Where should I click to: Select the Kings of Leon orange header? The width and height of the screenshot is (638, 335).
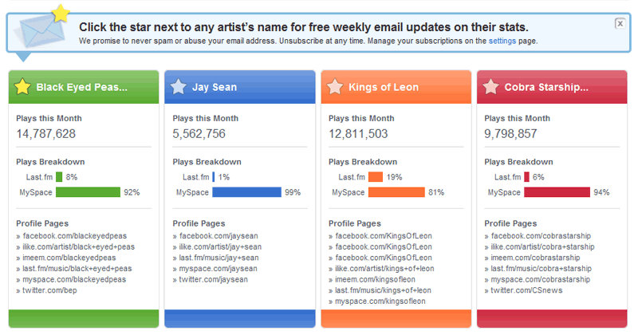[396, 87]
